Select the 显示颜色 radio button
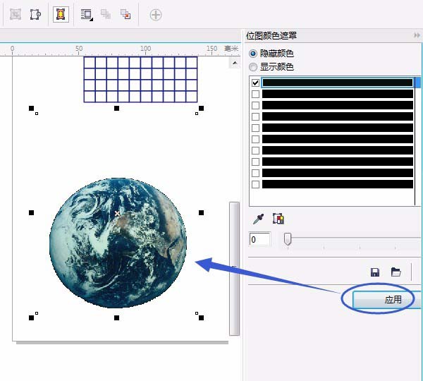 click(253, 67)
